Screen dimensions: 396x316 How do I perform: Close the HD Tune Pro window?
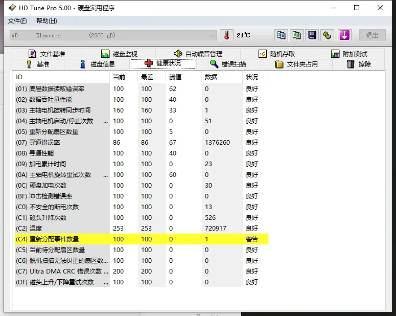pos(380,8)
